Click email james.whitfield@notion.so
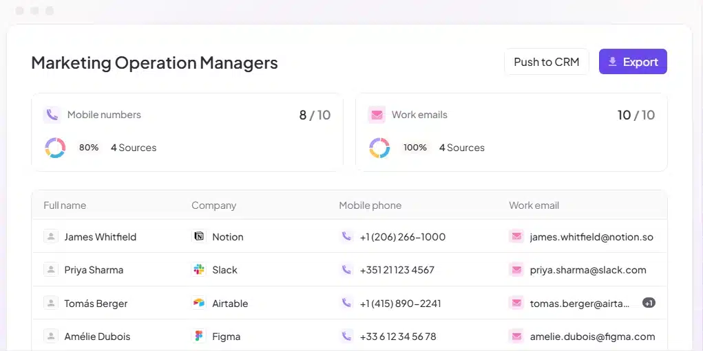 591,237
